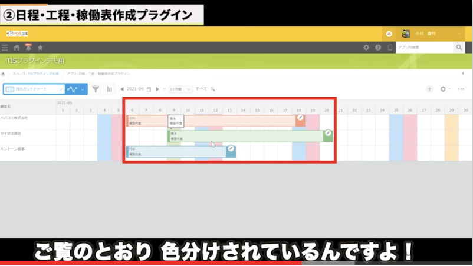
Task: Click the アプリ内検索 search field
Action: [423, 48]
